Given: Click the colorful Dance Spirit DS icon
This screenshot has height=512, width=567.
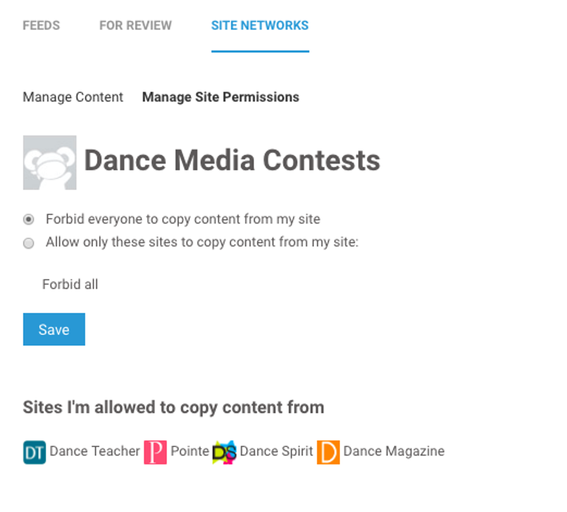Looking at the screenshot, I should pyautogui.click(x=224, y=452).
